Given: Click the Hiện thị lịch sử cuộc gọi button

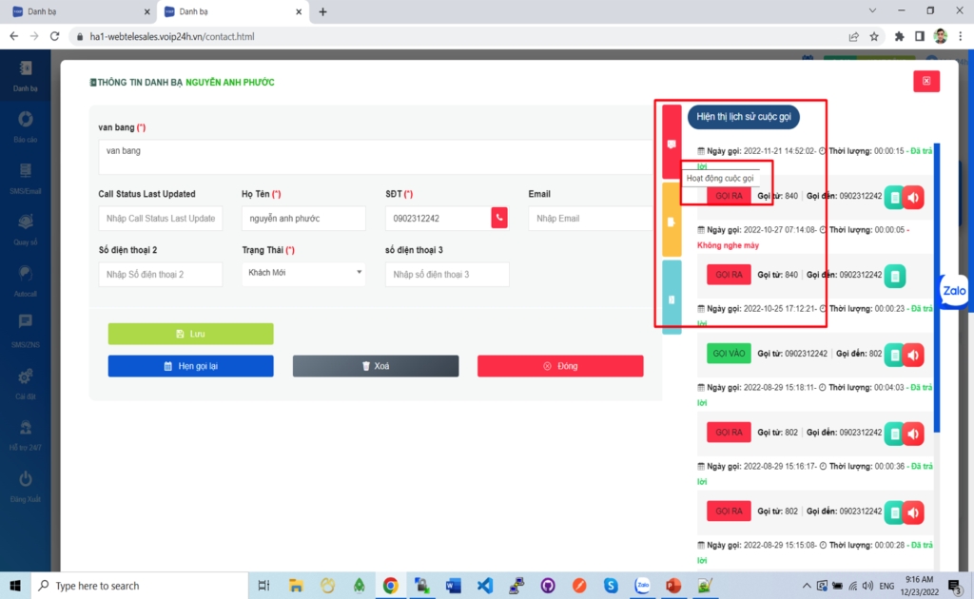Looking at the screenshot, I should tap(744, 116).
